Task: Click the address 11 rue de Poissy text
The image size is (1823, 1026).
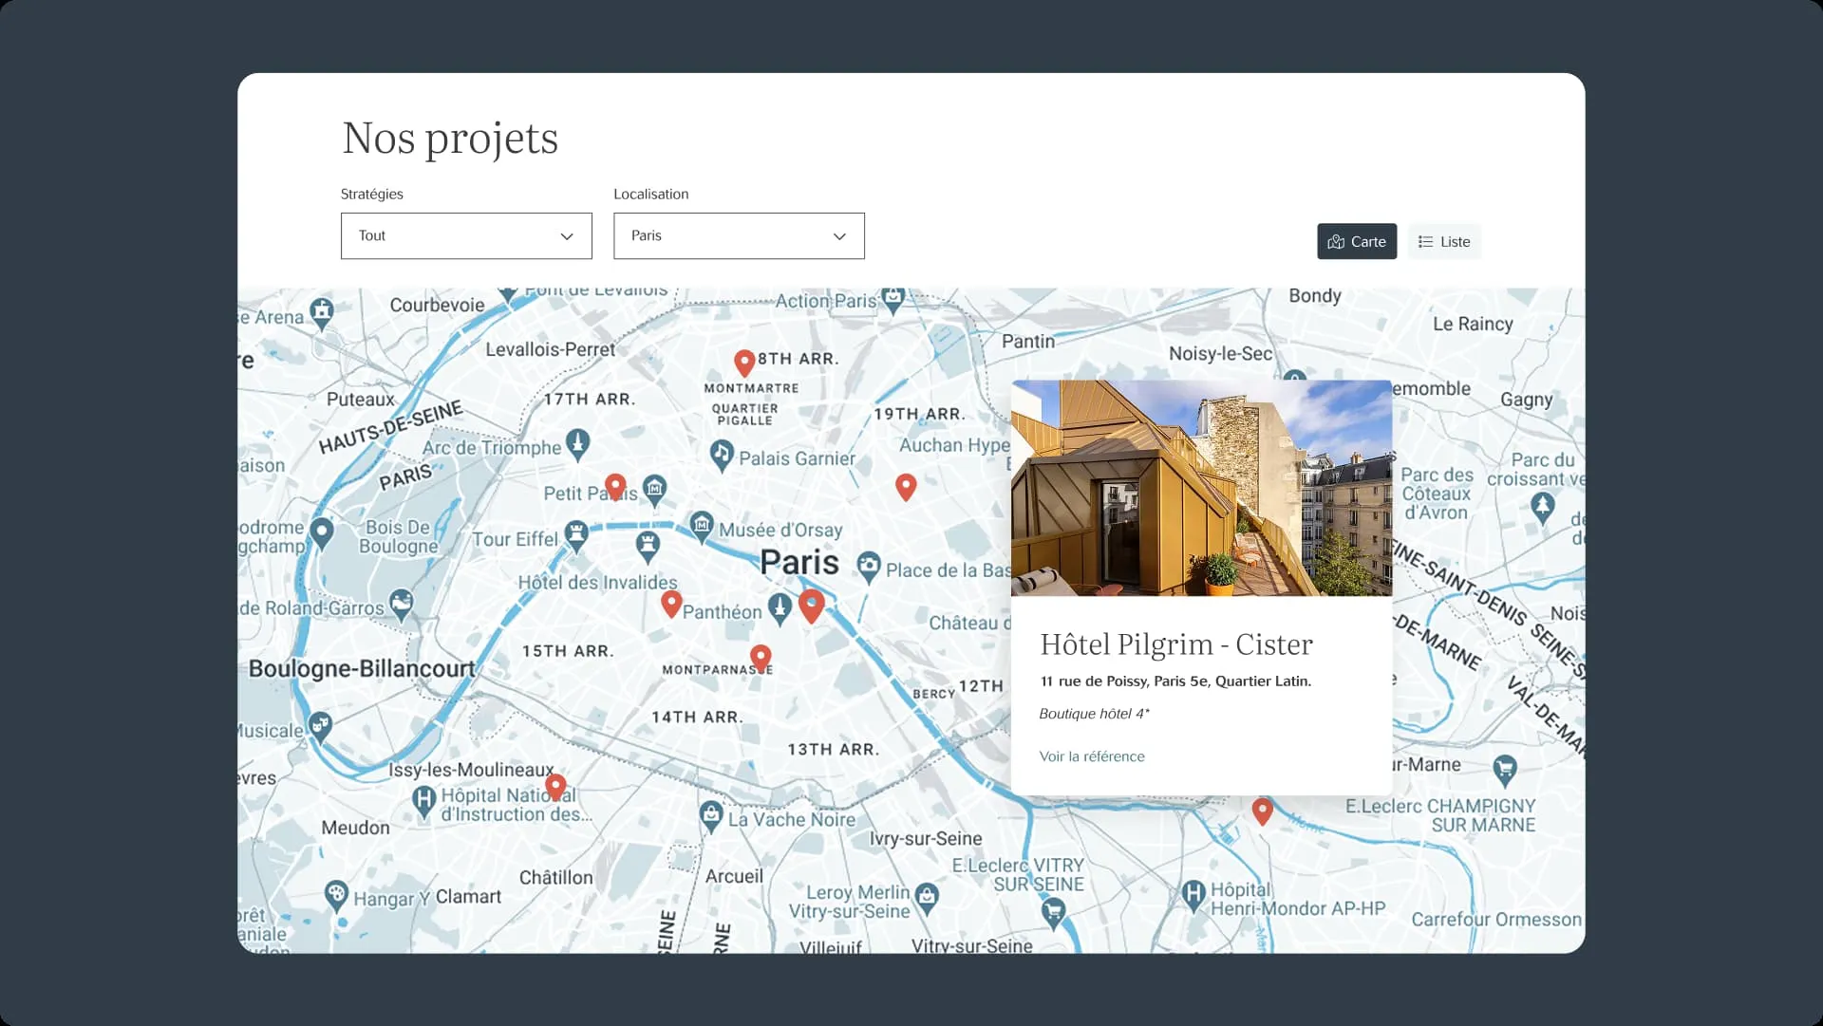Action: coord(1175,681)
